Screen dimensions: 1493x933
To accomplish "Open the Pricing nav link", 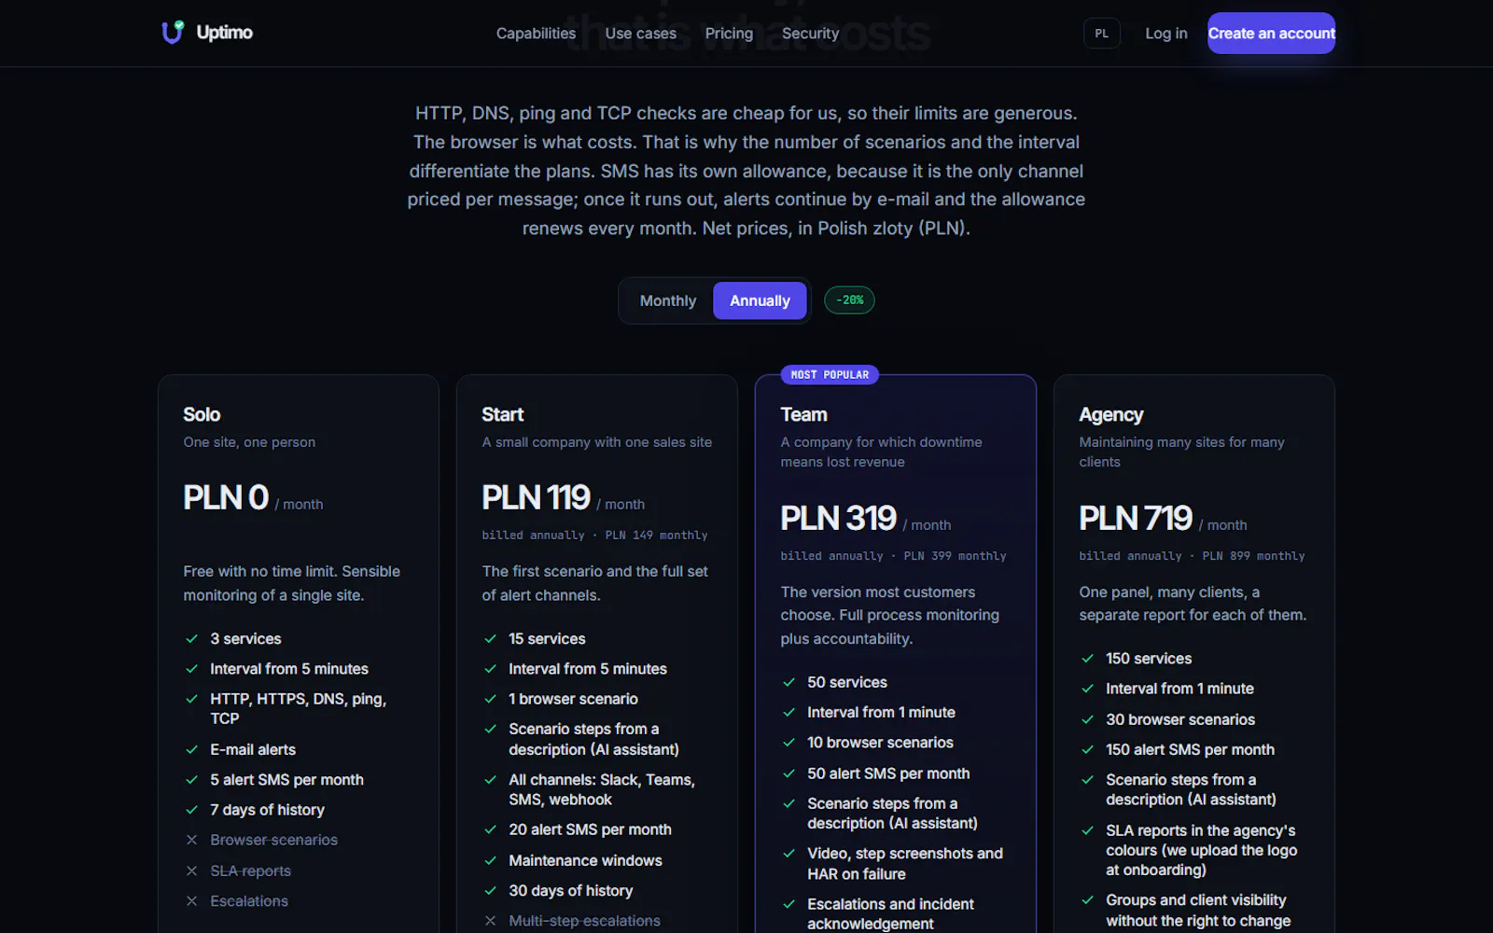I will [729, 34].
